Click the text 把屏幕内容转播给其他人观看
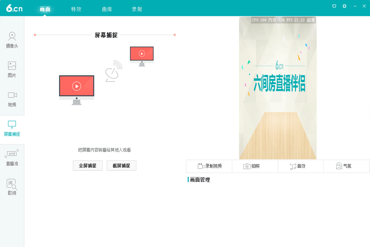 (105, 150)
